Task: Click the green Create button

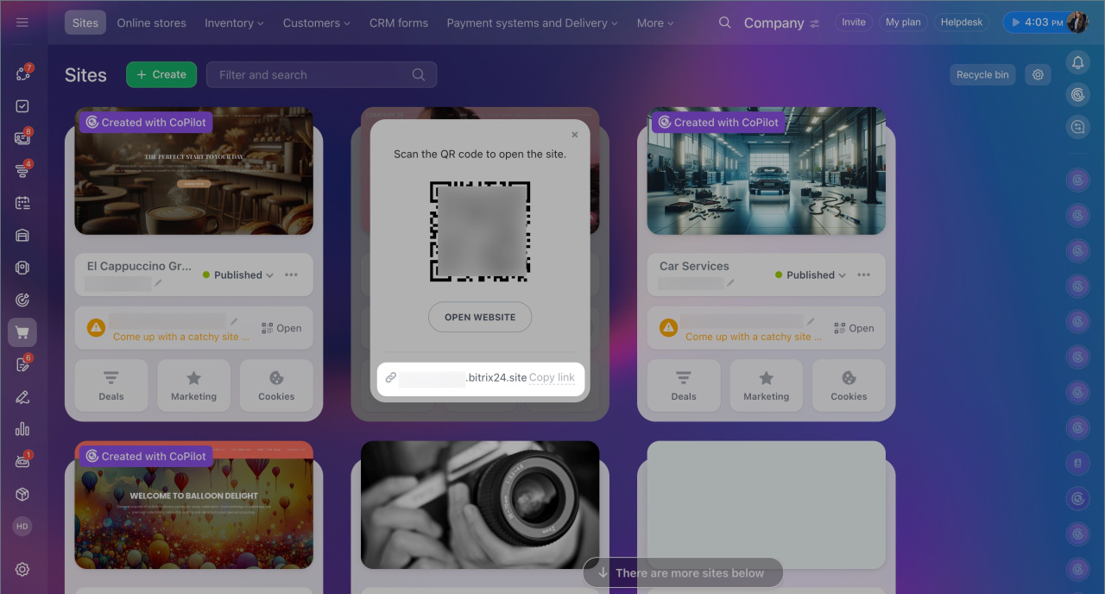Action: pyautogui.click(x=161, y=75)
